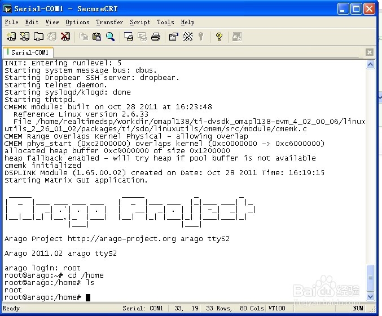Click the 'Ready' status bar text
Screen dimensions: 382x316
[11, 308]
